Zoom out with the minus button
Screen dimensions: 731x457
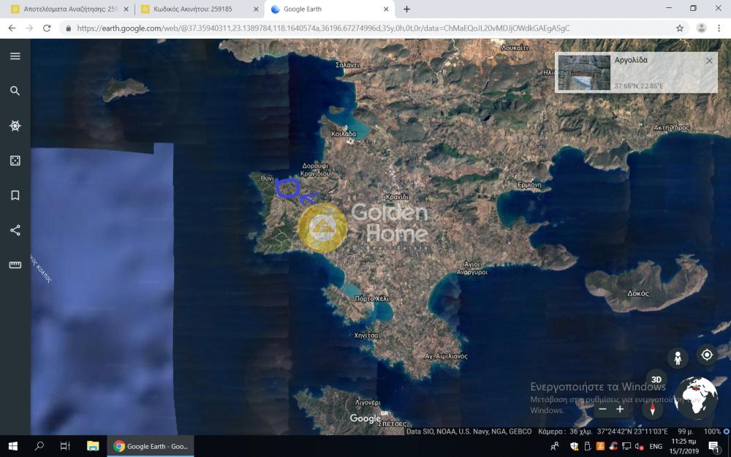point(602,409)
